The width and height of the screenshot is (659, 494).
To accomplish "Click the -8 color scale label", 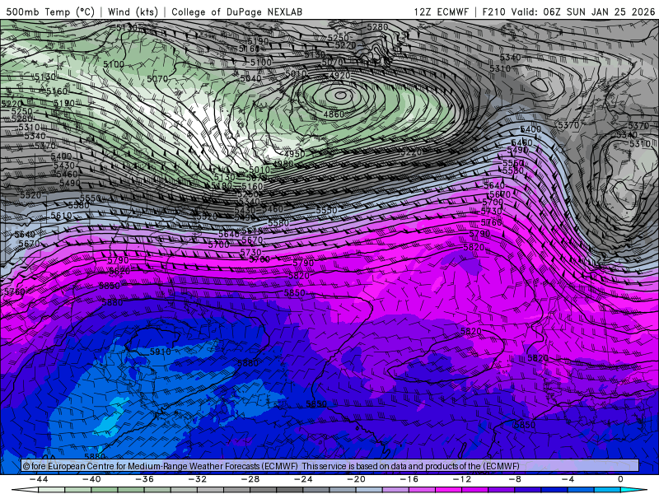I will (516, 479).
